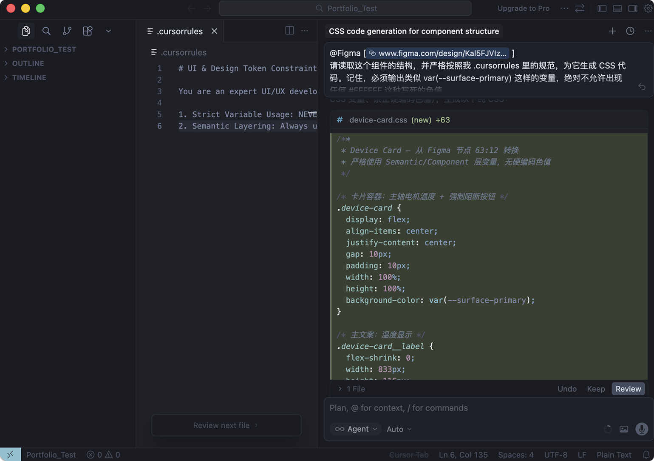Select the CSS code generation chat tab
The image size is (654, 461).
pos(413,31)
